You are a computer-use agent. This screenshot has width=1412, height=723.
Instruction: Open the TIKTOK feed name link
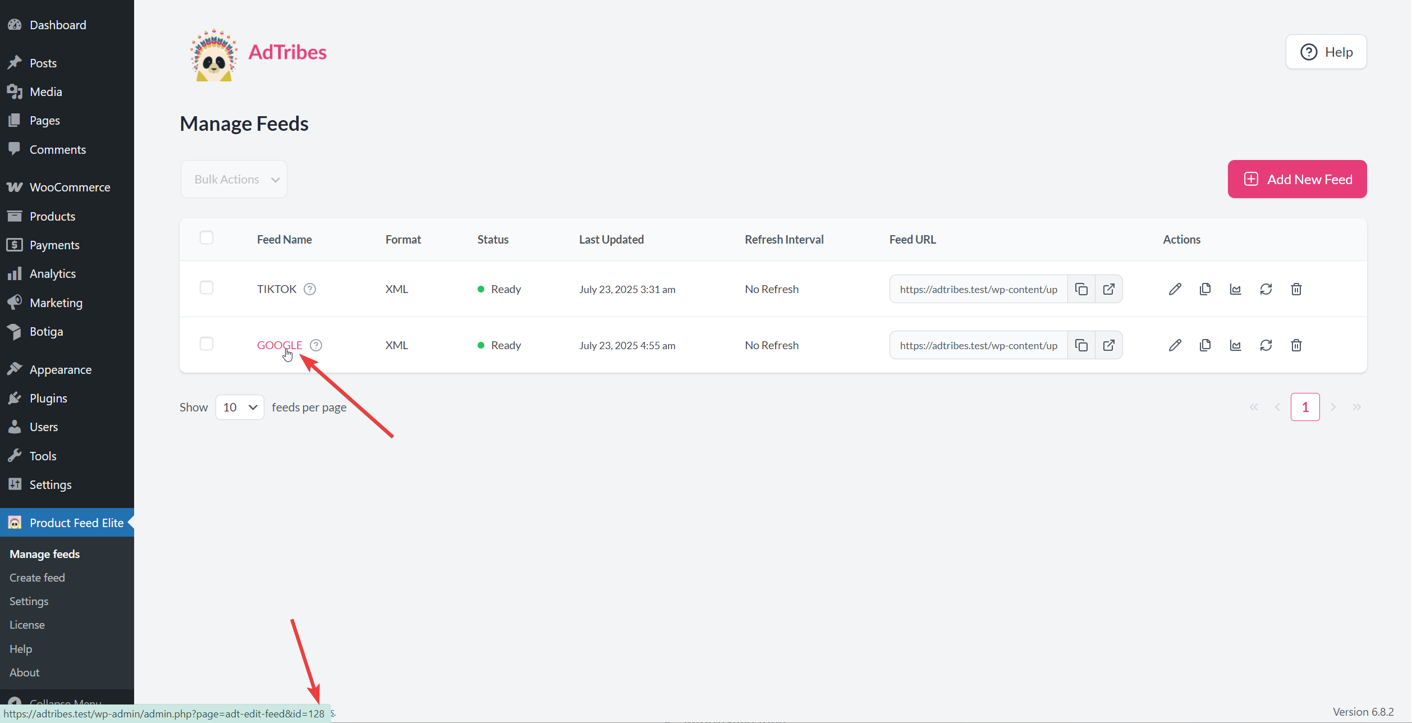click(x=277, y=289)
